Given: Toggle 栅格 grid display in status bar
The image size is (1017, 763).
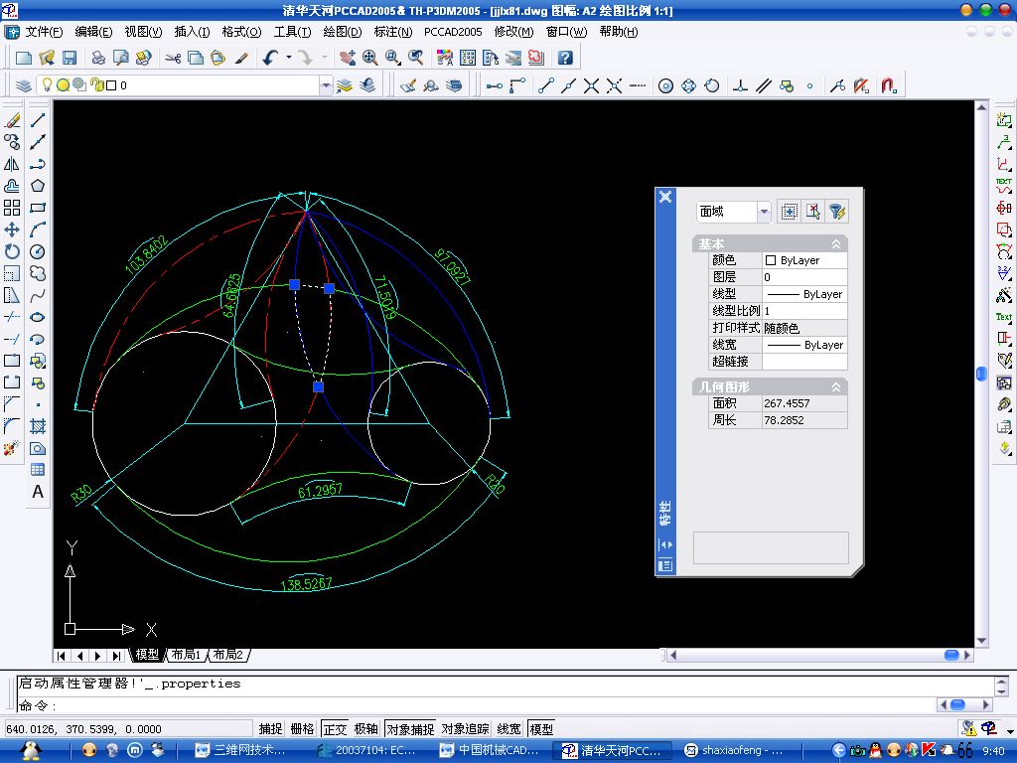Looking at the screenshot, I should click(x=302, y=728).
